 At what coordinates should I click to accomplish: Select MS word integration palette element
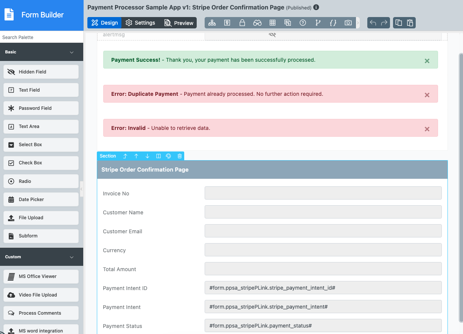click(x=41, y=330)
